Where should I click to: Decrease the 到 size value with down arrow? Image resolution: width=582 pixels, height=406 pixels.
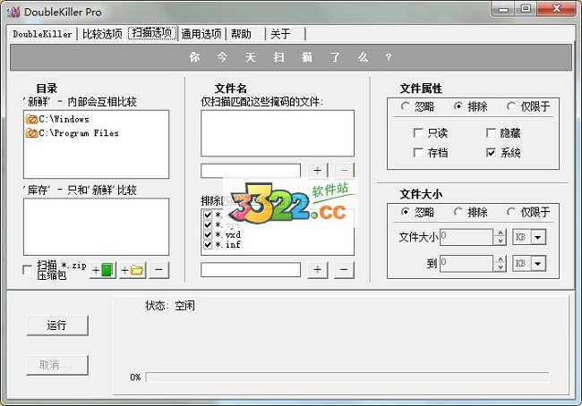pyautogui.click(x=501, y=267)
